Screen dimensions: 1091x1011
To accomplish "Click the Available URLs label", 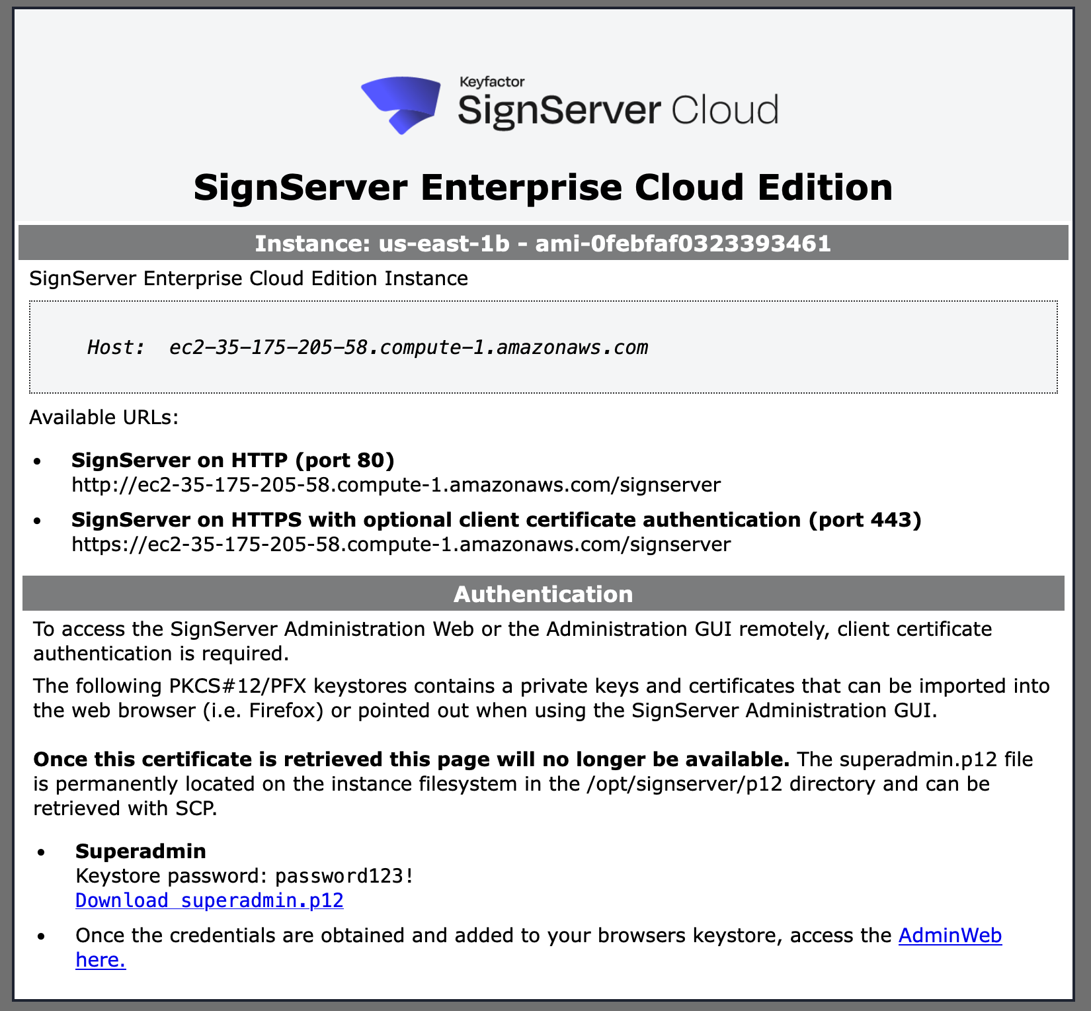I will 104,418.
